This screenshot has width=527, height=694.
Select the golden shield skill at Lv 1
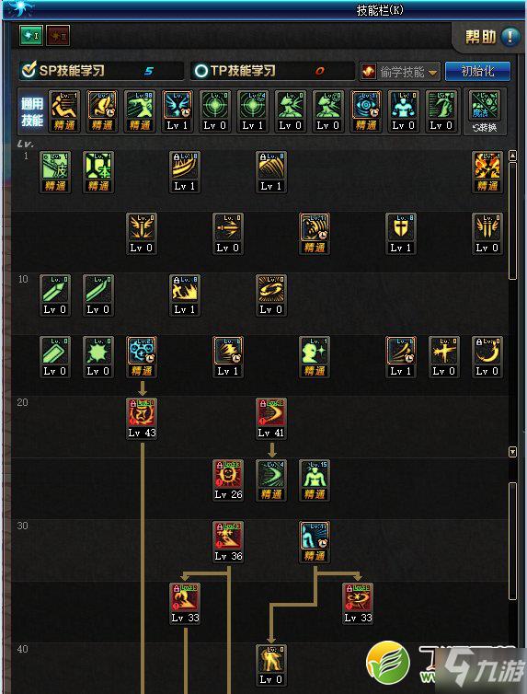point(401,234)
